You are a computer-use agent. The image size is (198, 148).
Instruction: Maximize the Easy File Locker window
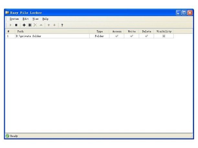coord(184,13)
